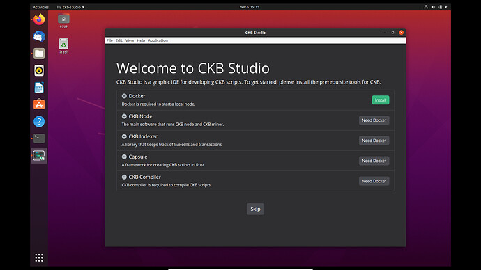Open the system status menu arrow

point(446,7)
